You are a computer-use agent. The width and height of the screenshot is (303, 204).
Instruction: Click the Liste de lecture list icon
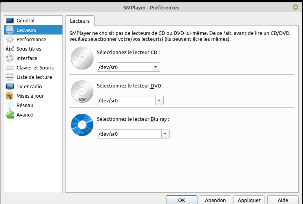point(10,77)
